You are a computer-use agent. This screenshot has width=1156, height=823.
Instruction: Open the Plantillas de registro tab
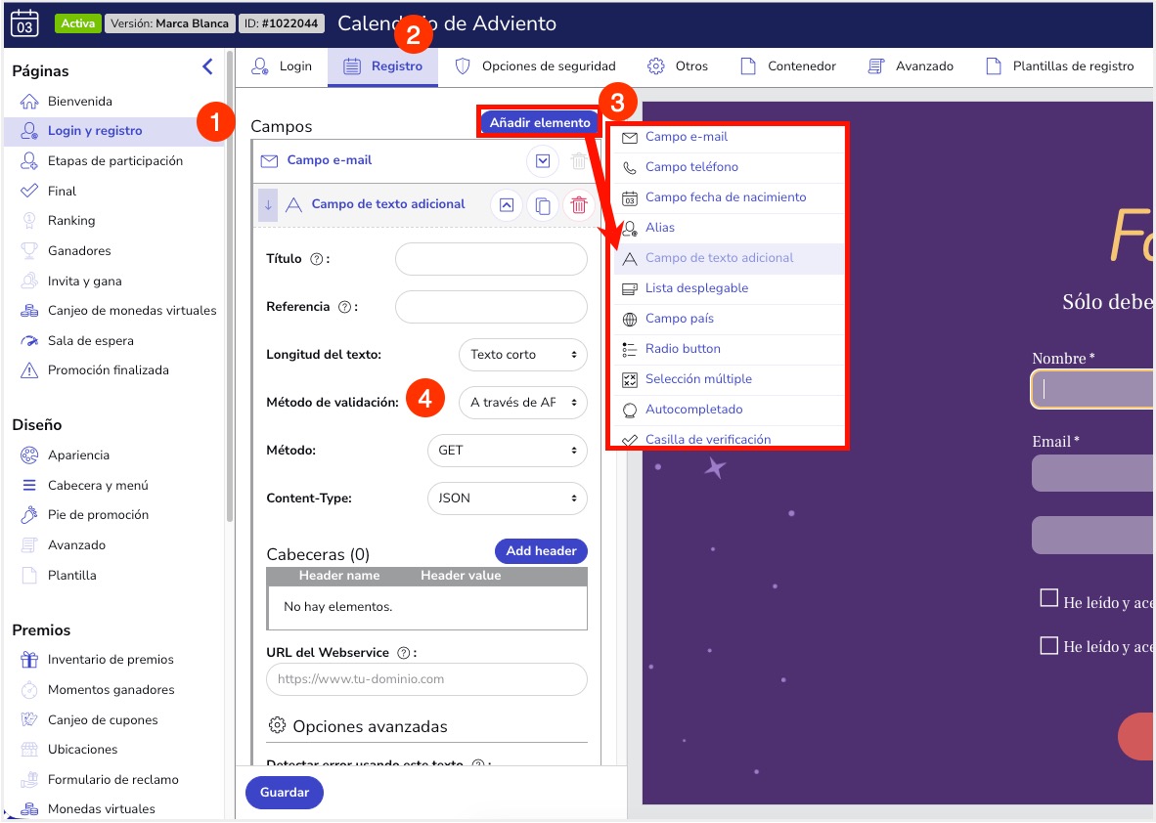coord(1060,66)
